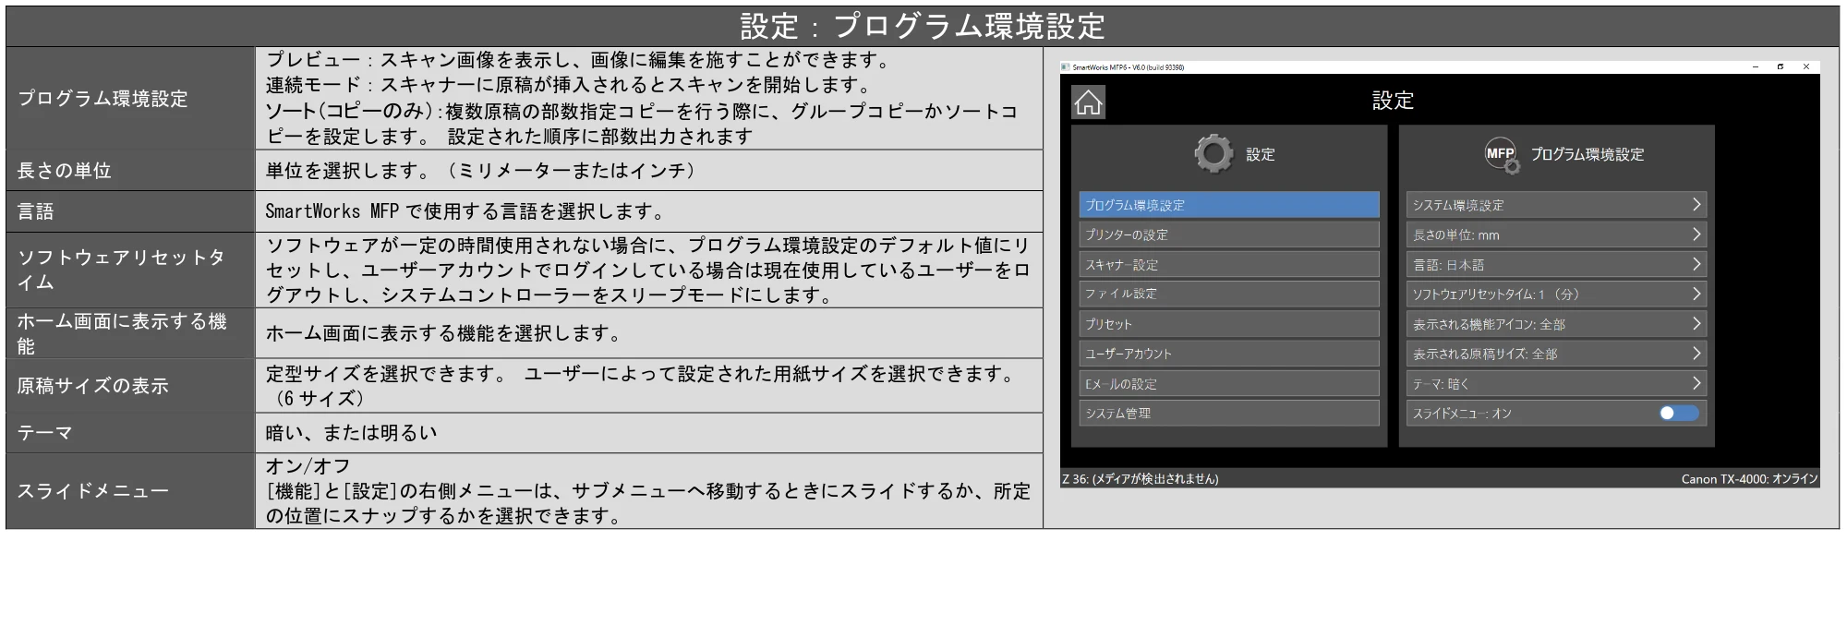Expand 表示される機能アイコン chevron
Image resolution: width=1847 pixels, height=625 pixels.
tap(1696, 324)
